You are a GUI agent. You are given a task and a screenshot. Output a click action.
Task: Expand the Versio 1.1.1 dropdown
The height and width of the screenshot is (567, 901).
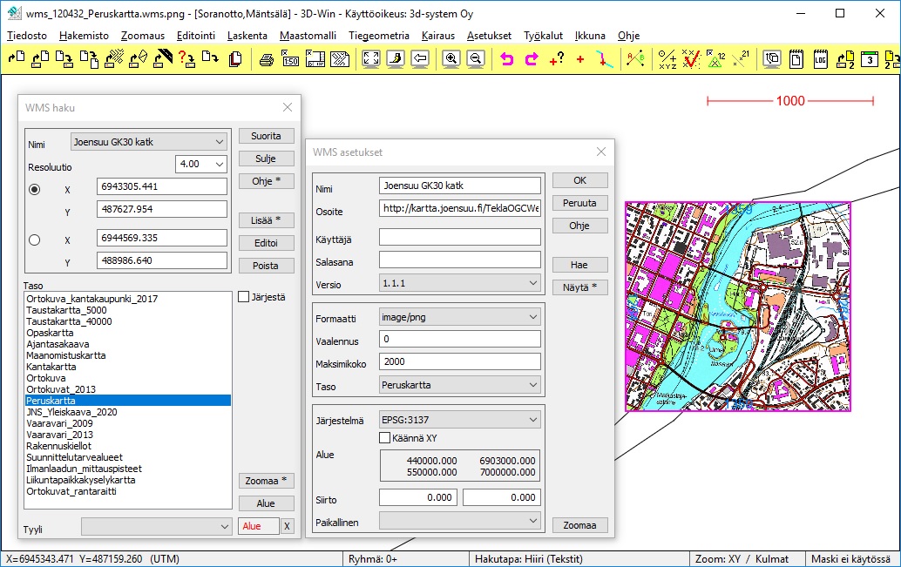coord(460,283)
